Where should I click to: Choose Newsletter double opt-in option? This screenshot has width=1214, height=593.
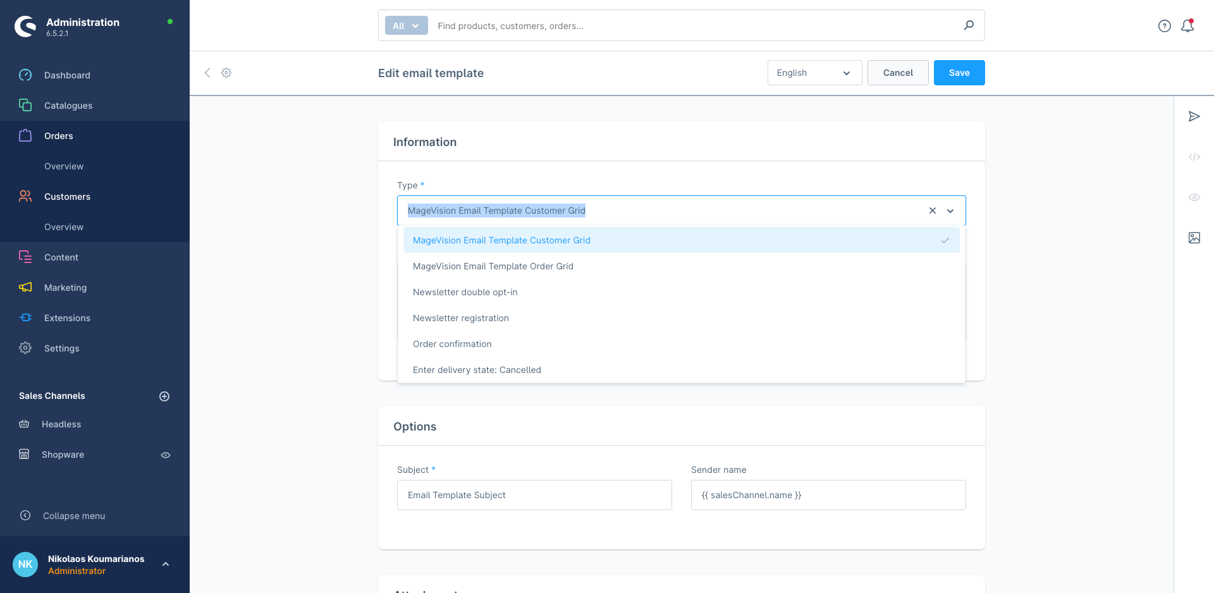(x=682, y=292)
